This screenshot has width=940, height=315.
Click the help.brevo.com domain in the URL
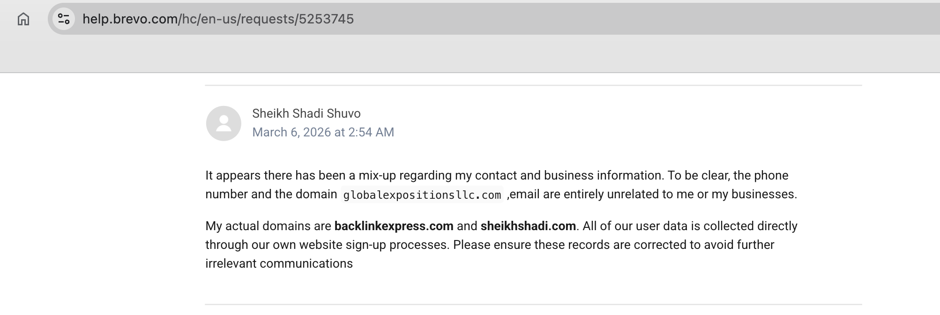click(x=130, y=19)
